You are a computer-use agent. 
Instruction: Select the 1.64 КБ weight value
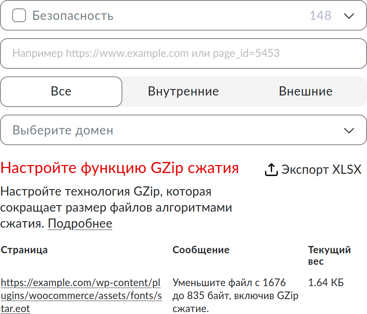[x=326, y=283]
